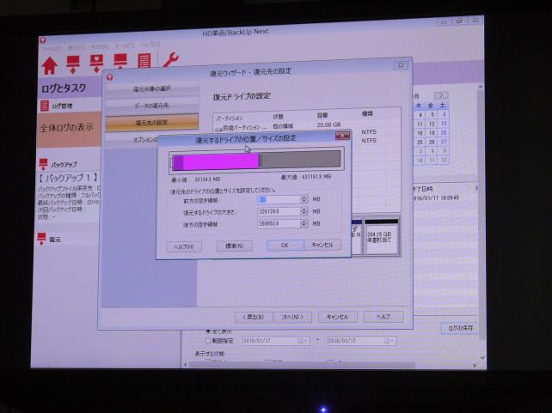Click the drive icon beside 回復パーティション
552x413 pixels.
tap(218, 129)
